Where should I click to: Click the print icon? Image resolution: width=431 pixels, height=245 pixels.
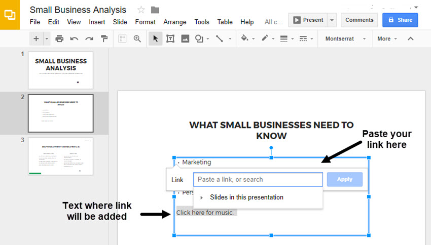tap(59, 38)
